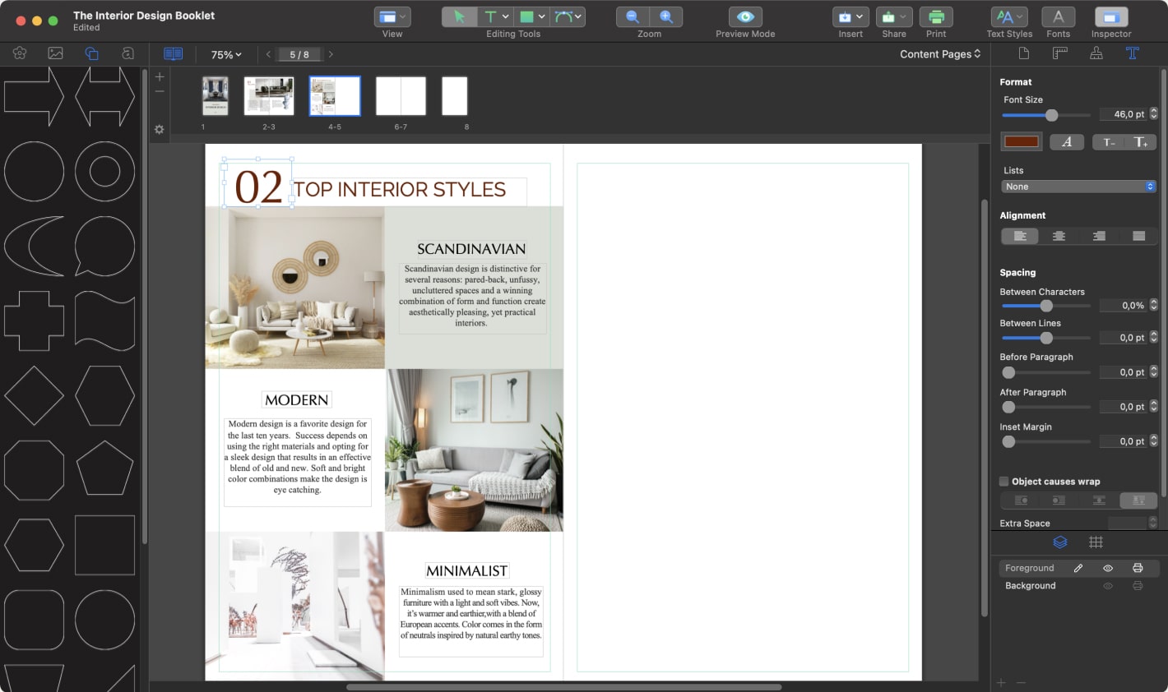Toggle visibility of the Foreground layer
The height and width of the screenshot is (692, 1168).
pyautogui.click(x=1108, y=568)
